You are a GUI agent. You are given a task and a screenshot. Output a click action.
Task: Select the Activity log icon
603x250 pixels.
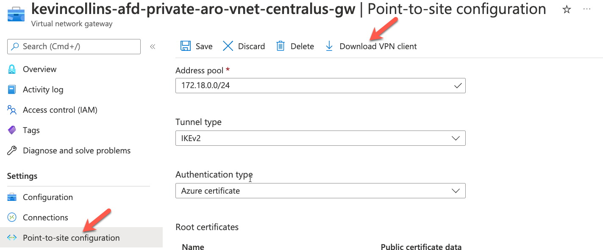[13, 89]
